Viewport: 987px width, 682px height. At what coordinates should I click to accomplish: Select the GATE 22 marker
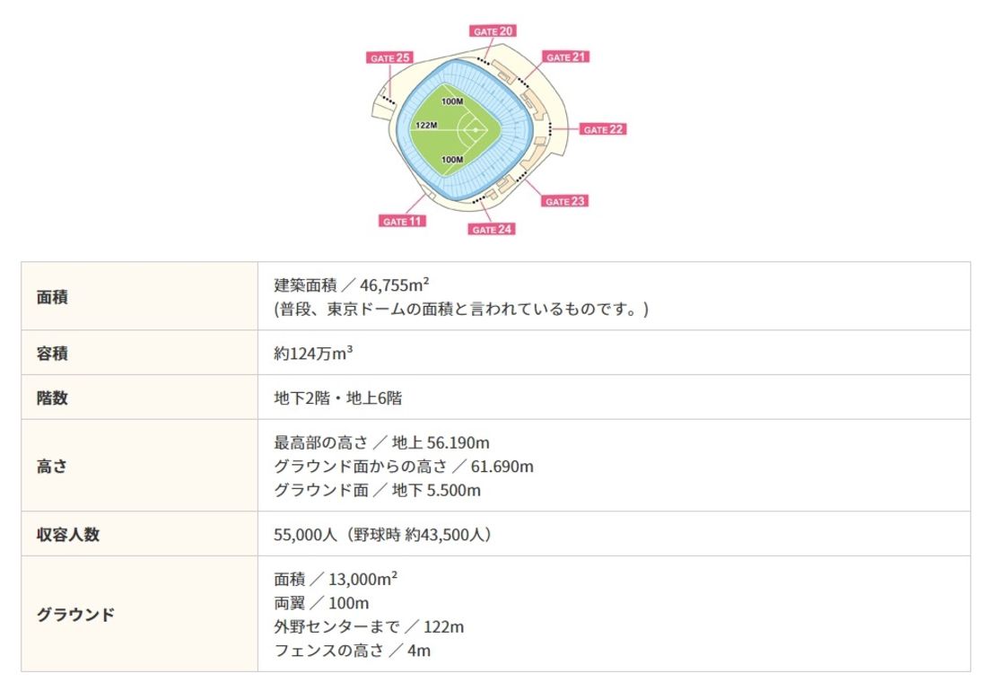[603, 129]
